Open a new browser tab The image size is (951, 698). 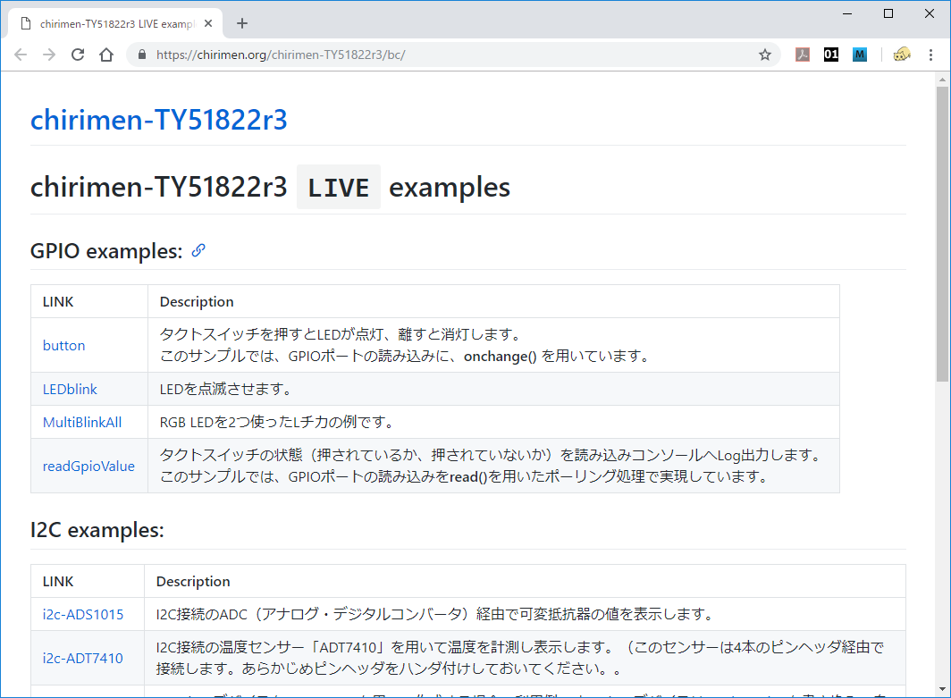click(241, 23)
